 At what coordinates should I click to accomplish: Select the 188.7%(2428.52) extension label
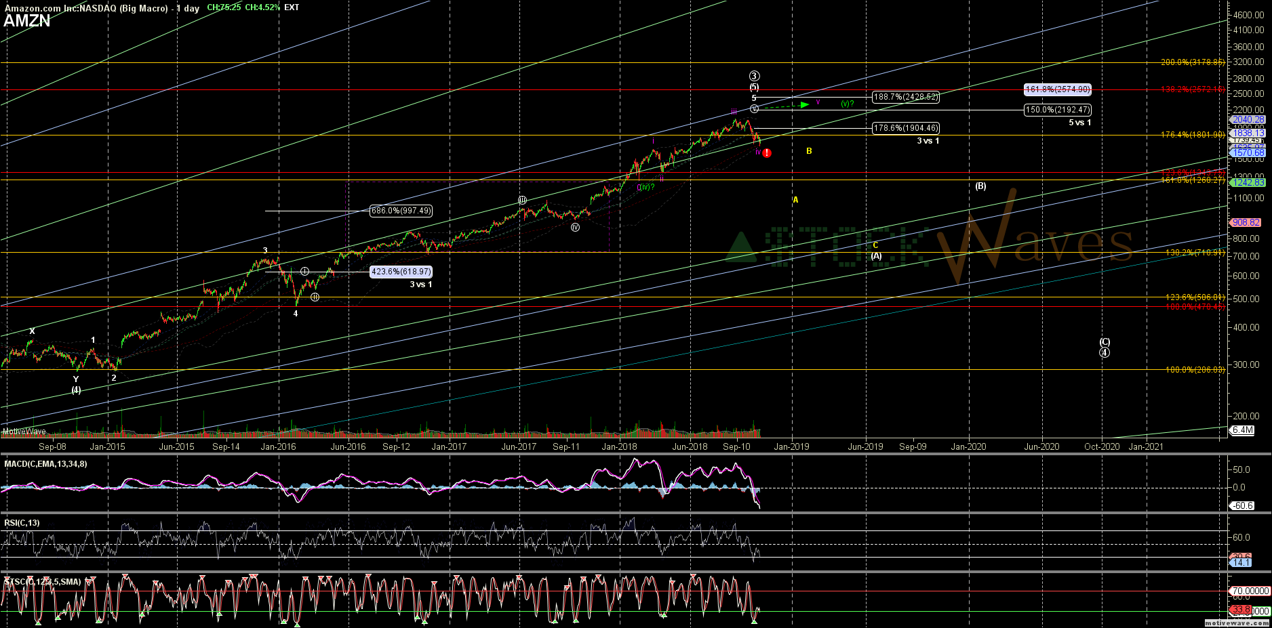[906, 97]
